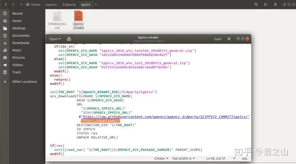Save the ippicv.cmake document
Screen dimensions: 296x164
(x=217, y=39)
